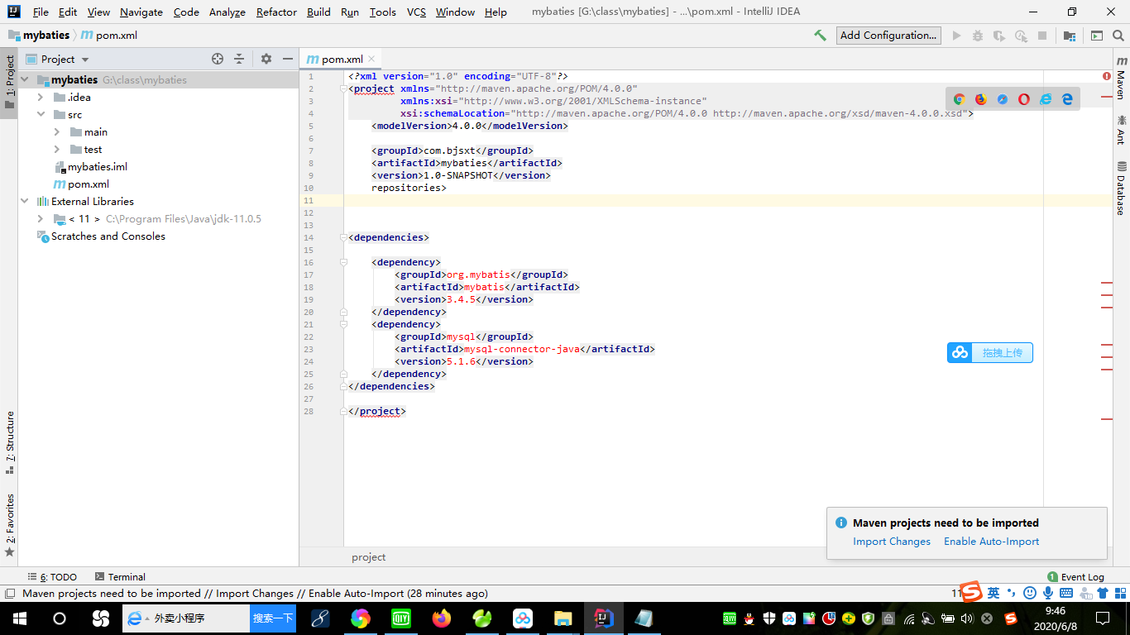Viewport: 1130px width, 635px height.
Task: Open pom.xml in Firefox via the editor's browser icon
Action: tap(981, 99)
